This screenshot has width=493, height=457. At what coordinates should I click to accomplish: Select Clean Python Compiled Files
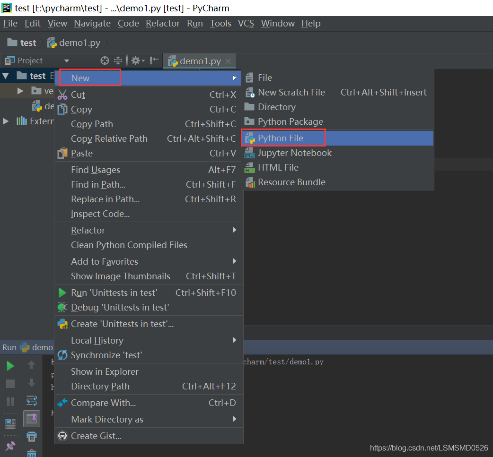tap(149, 245)
